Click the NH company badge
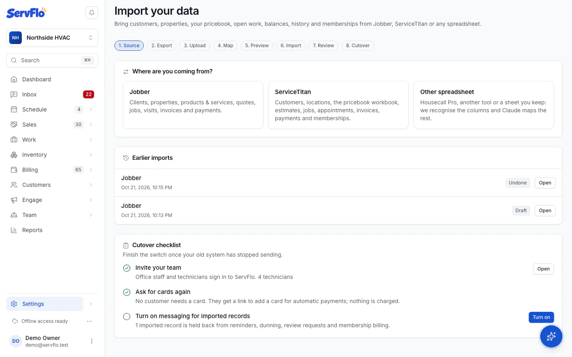 pyautogui.click(x=15, y=38)
